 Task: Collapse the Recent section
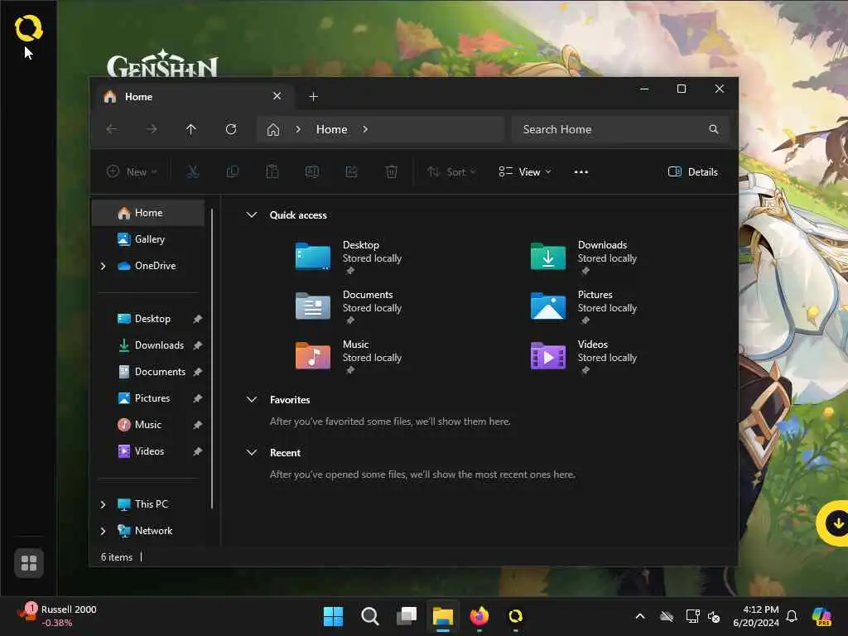252,453
